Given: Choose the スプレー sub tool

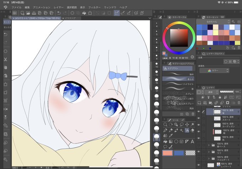Looking at the screenshot, I should pyautogui.click(x=178, y=94).
